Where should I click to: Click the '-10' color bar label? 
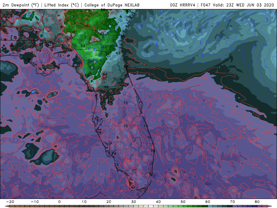point(35,202)
